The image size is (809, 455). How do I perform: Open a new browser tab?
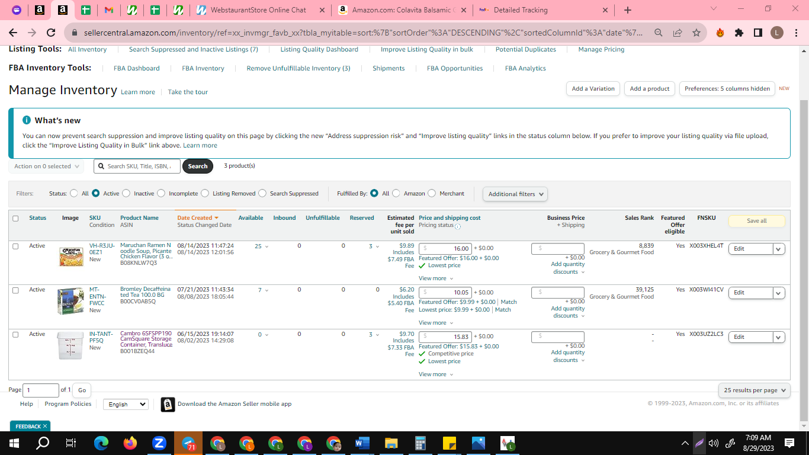click(628, 10)
